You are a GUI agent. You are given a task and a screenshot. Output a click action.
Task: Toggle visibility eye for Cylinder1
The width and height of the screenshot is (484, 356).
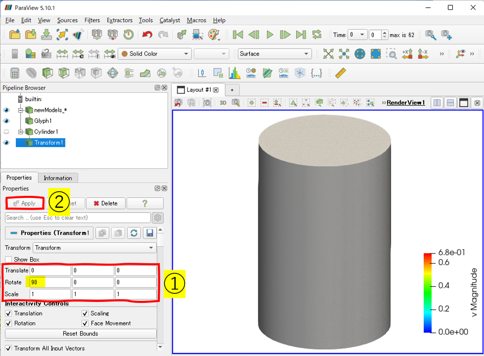7,132
